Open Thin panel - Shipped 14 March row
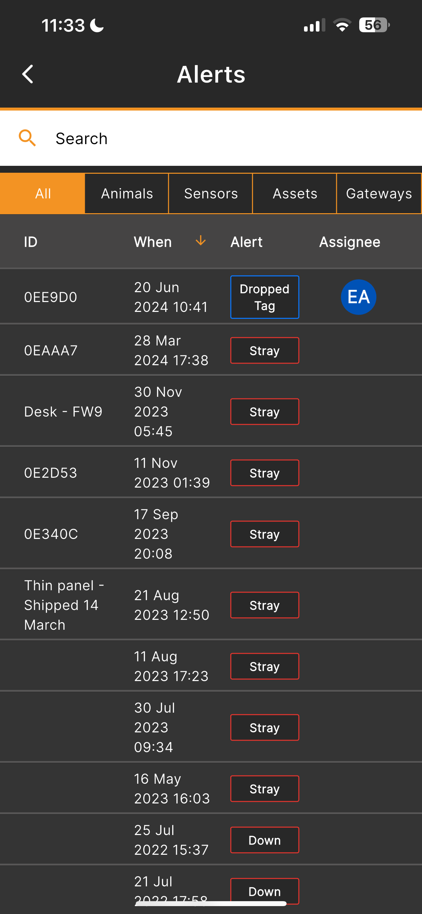Image resolution: width=422 pixels, height=914 pixels. click(x=64, y=605)
